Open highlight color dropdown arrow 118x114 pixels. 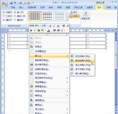pos(45,30)
